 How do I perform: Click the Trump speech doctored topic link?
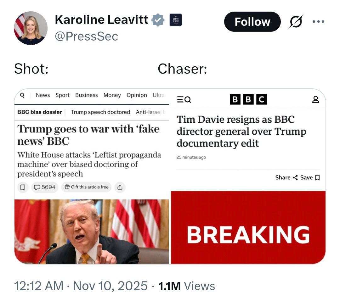100,112
